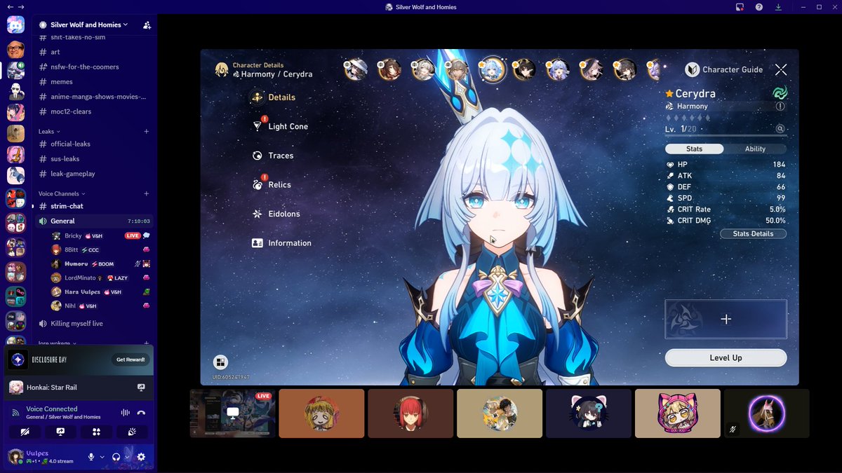842x473 pixels.
Task: Click Bricky in the General voice channel
Action: (100, 236)
